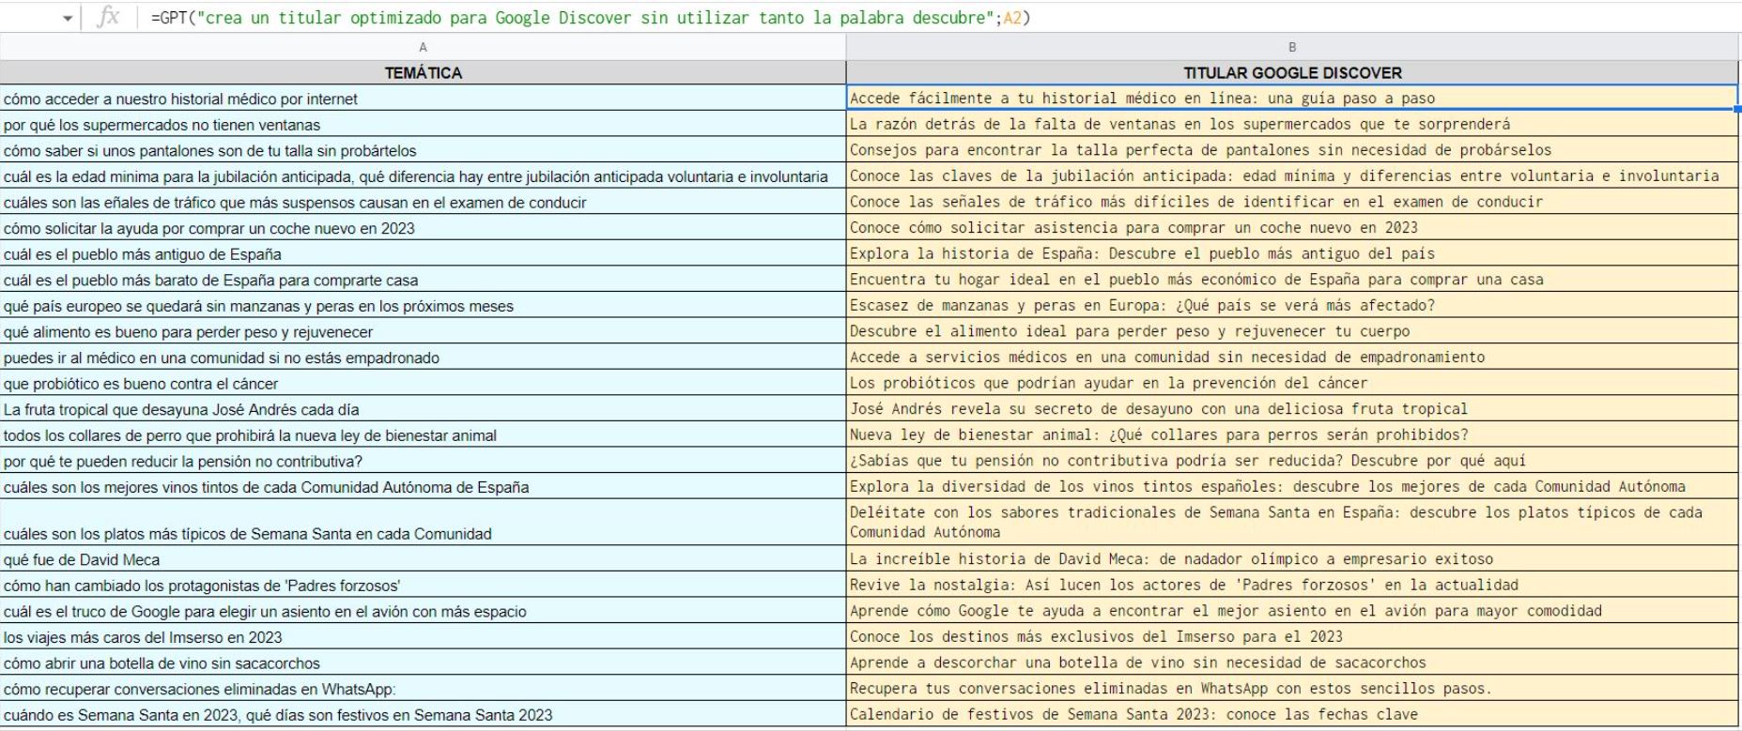This screenshot has height=731, width=1742.
Task: Select the TITULAR GOOGLE DISCOVER header cell
Action: point(1292,72)
